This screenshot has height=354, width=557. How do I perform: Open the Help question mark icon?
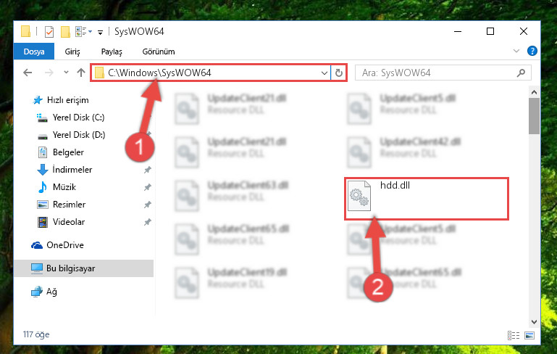coord(532,51)
